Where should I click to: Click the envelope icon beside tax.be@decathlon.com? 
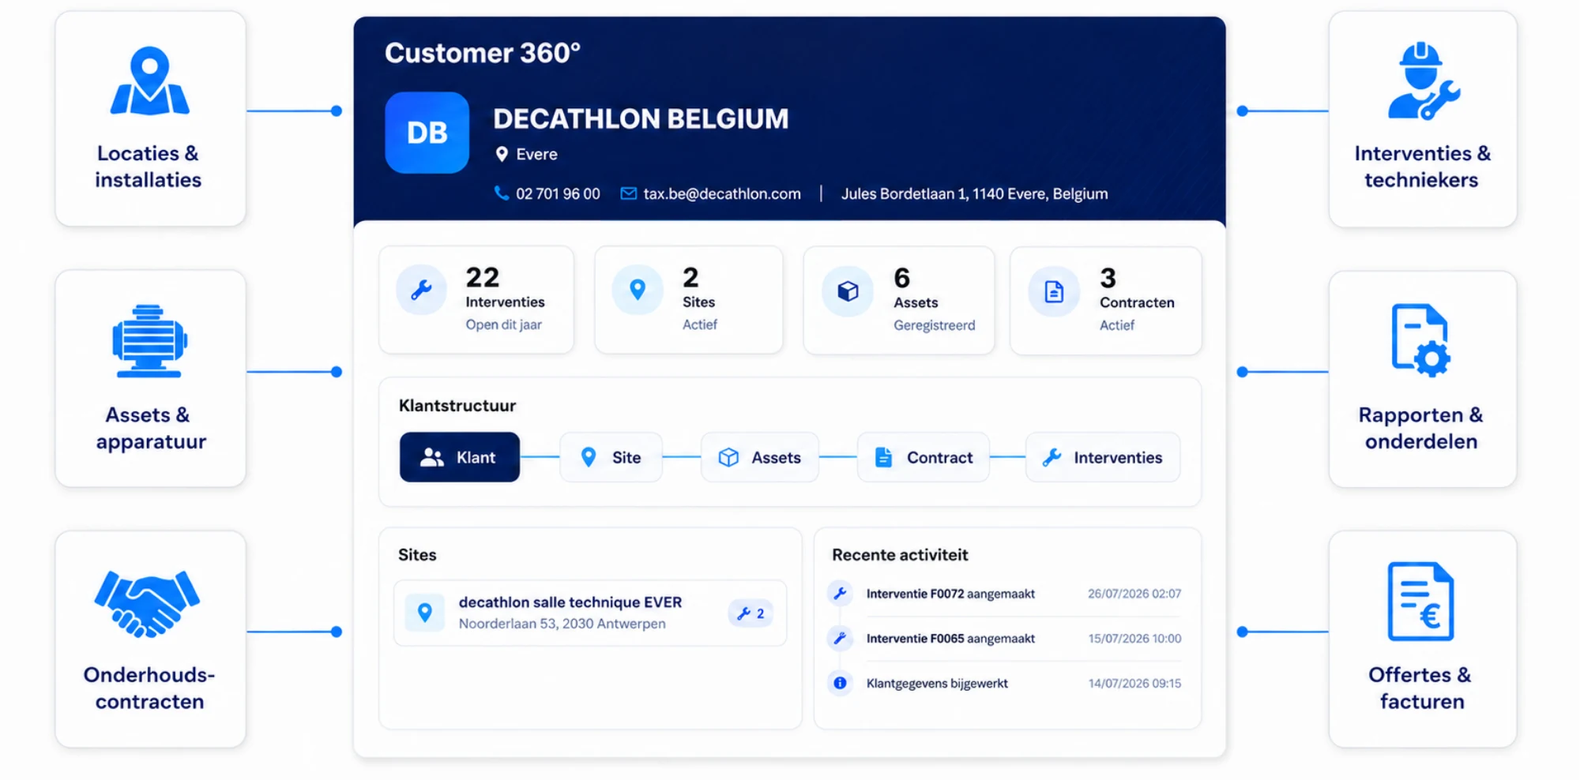(628, 193)
